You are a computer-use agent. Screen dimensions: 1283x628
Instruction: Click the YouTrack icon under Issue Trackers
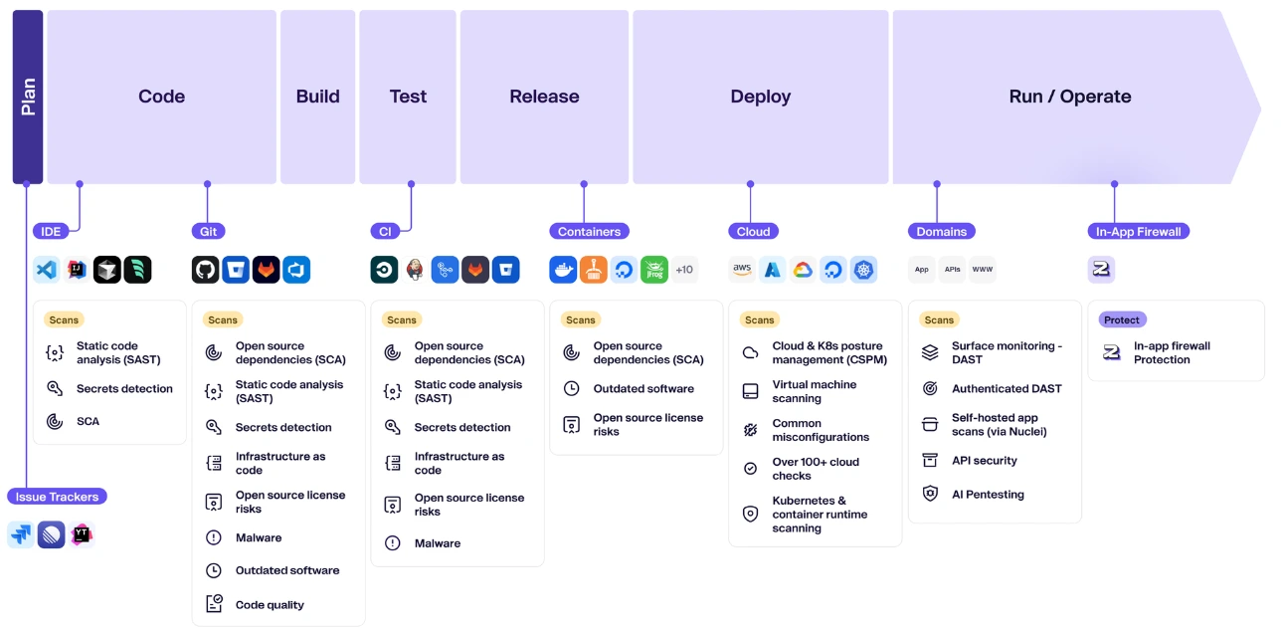pyautogui.click(x=82, y=534)
